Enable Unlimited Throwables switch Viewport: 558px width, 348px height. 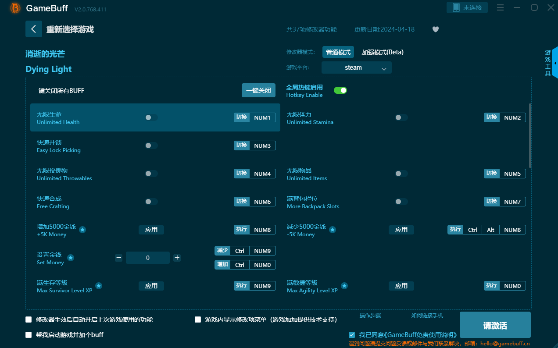(x=151, y=174)
